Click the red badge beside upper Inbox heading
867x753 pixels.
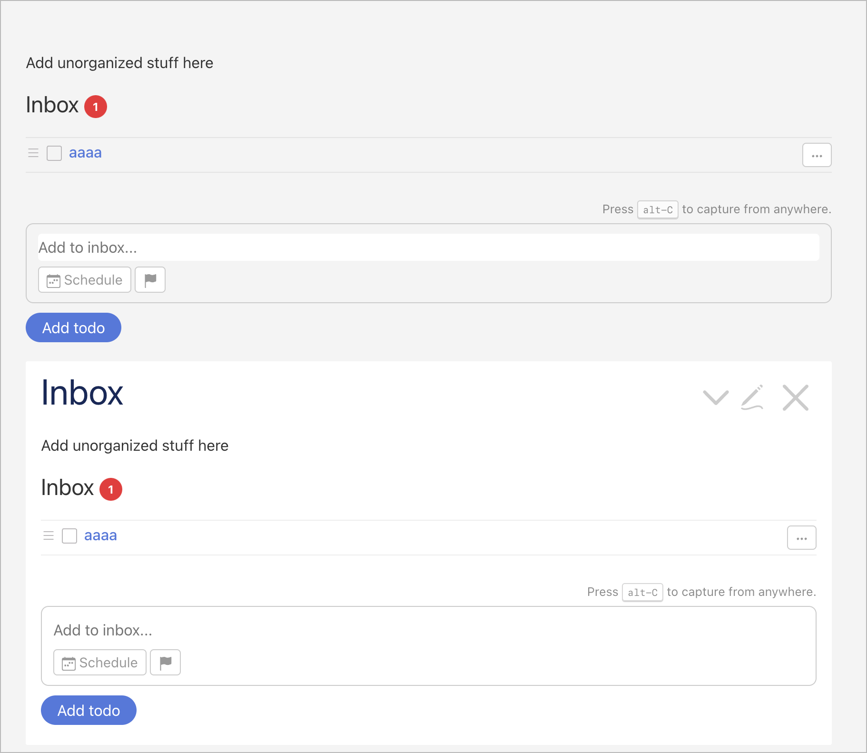tap(96, 107)
